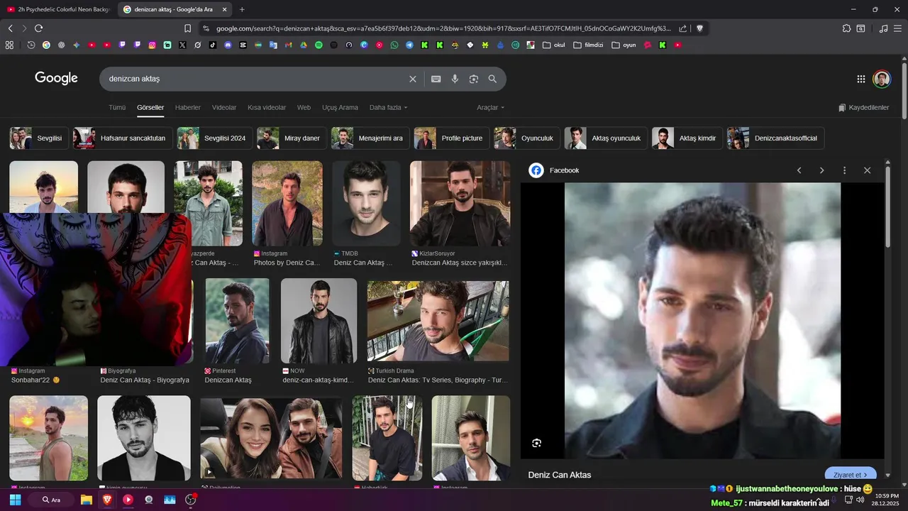Image resolution: width=908 pixels, height=511 pixels.
Task: Filter images by the Miray daner chip
Action: point(292,138)
